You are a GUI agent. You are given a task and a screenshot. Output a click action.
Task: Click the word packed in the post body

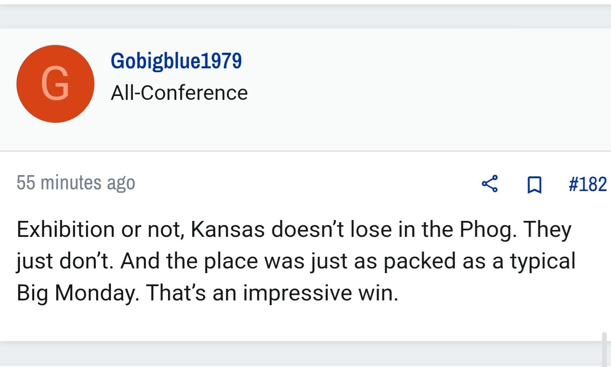(420, 262)
